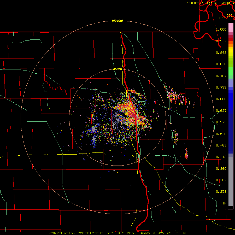Viewport: 235px width, 235px height.
Task: Click the light pink top color bar segment
Action: pyautogui.click(x=231, y=28)
